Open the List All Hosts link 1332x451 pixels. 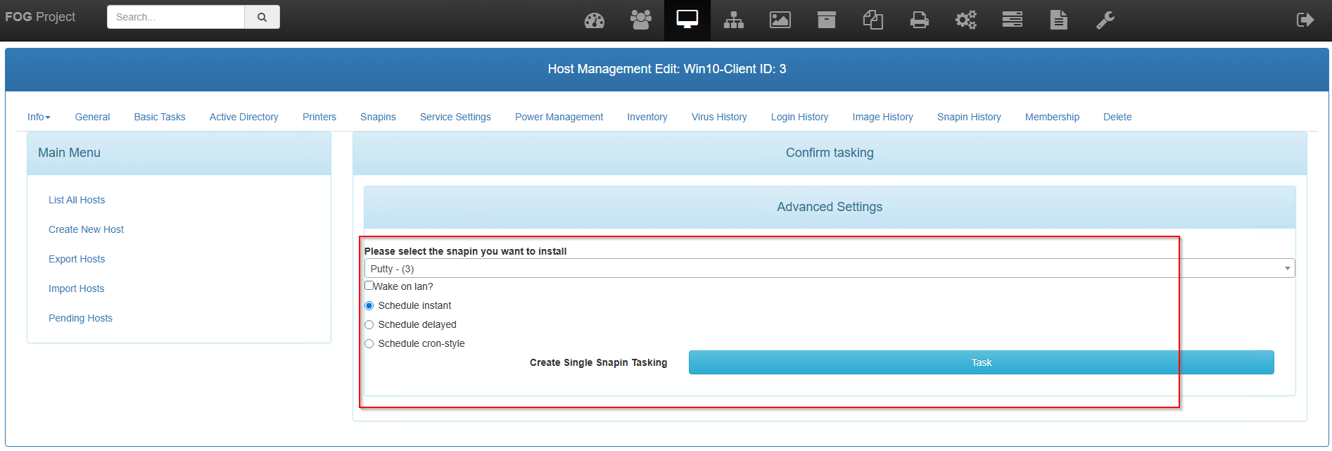click(77, 200)
